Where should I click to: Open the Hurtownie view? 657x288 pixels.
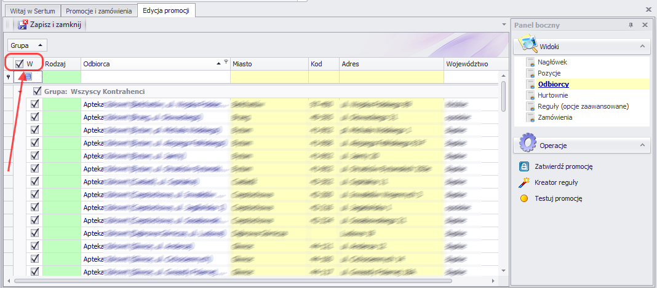click(551, 95)
